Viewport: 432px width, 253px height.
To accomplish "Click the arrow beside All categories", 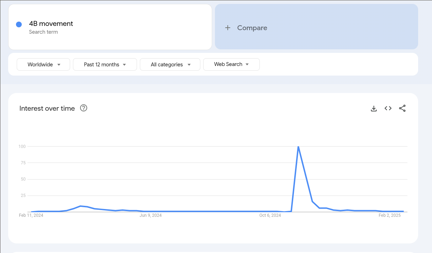I will pos(189,65).
